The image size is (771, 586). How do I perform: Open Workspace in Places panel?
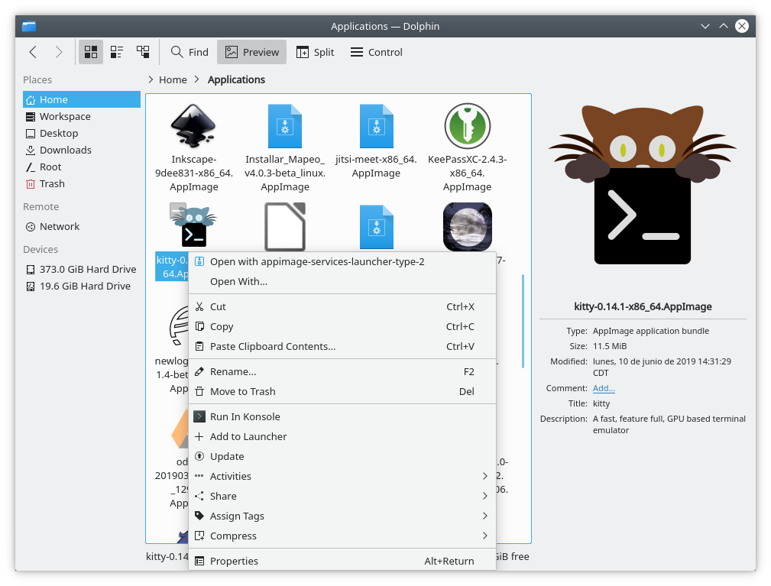(82, 116)
